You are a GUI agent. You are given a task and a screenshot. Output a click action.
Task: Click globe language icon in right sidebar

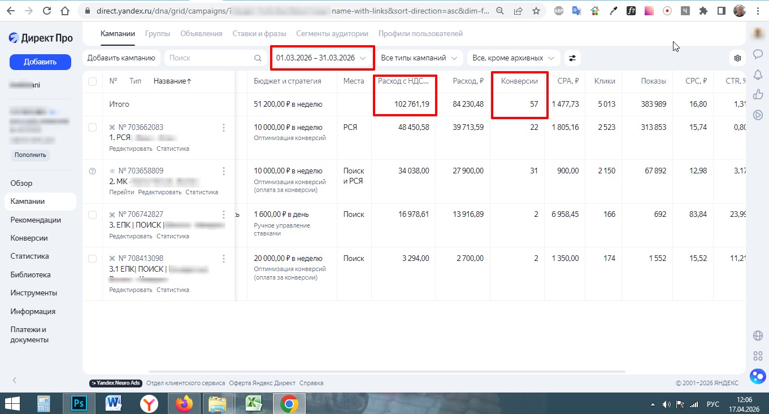[x=758, y=336]
